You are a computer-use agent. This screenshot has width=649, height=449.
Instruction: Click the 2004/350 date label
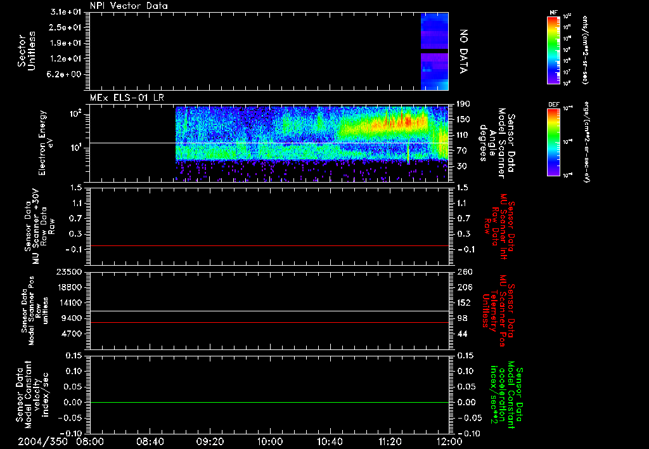[42, 442]
